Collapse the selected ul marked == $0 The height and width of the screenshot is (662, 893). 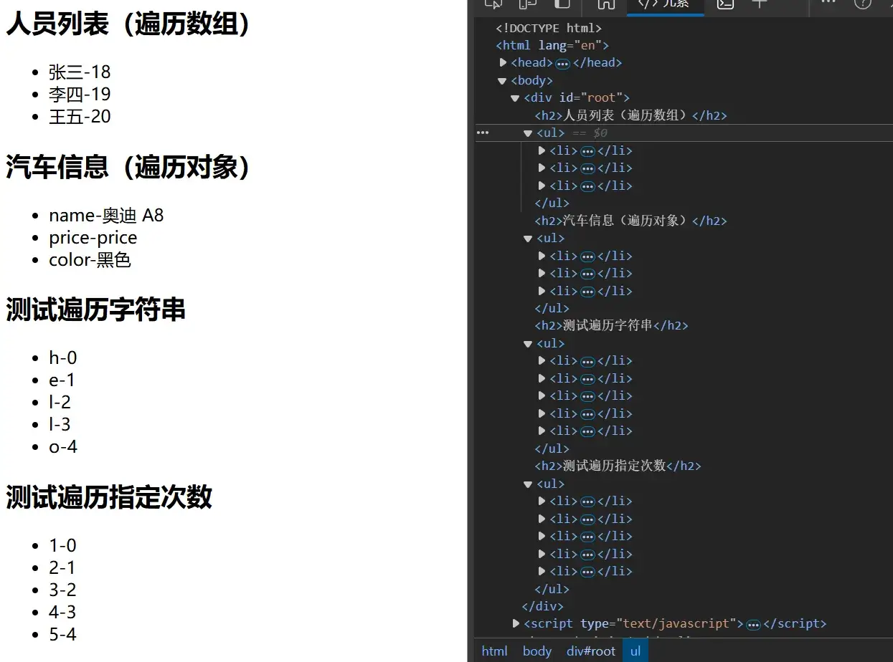click(x=528, y=133)
